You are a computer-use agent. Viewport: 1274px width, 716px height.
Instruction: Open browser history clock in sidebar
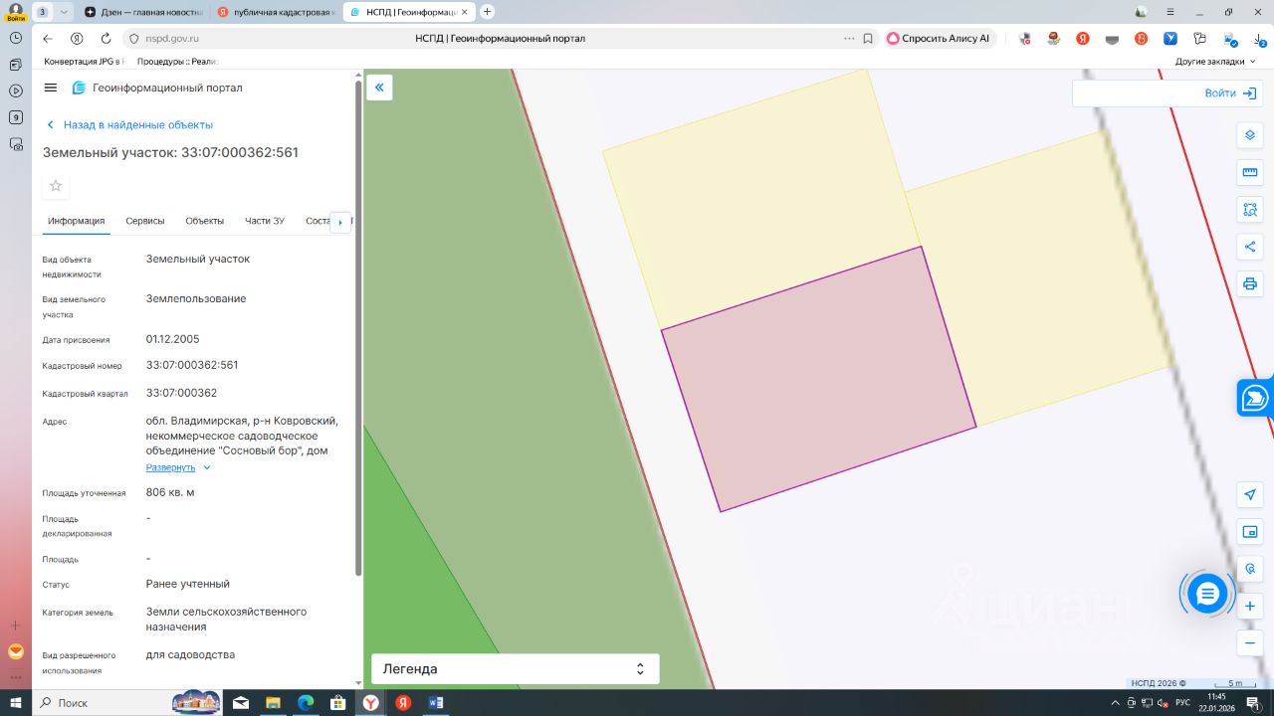[16, 38]
